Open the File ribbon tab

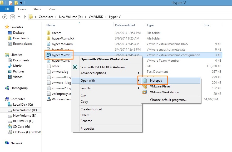[x=7, y=9]
